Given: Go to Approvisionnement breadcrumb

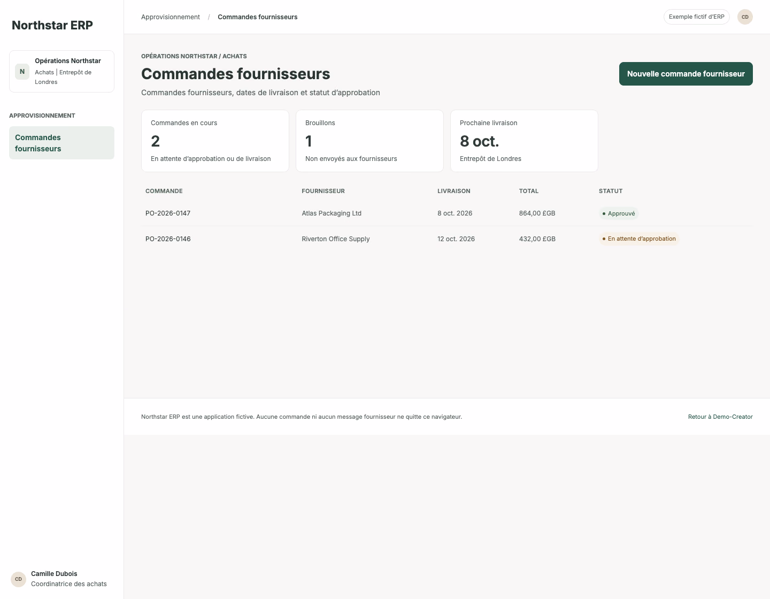Looking at the screenshot, I should click(171, 17).
